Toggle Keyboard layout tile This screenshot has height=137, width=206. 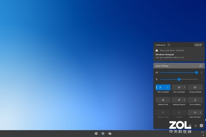(179, 100)
